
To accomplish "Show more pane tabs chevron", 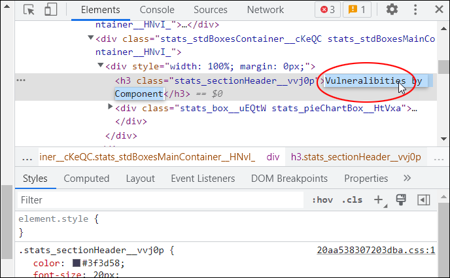I will pyautogui.click(x=407, y=178).
